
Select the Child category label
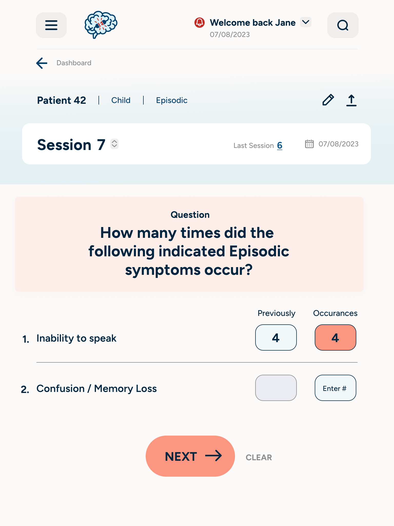(x=121, y=100)
